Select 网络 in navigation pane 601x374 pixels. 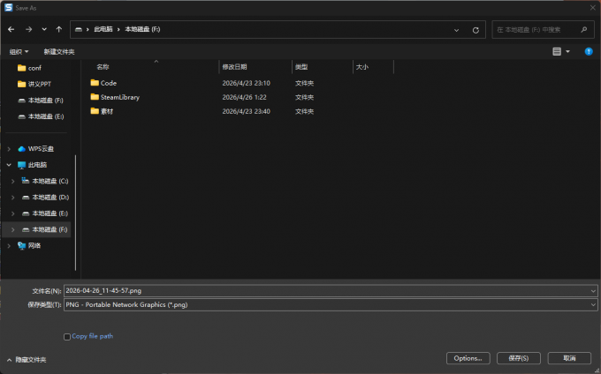pyautogui.click(x=29, y=245)
